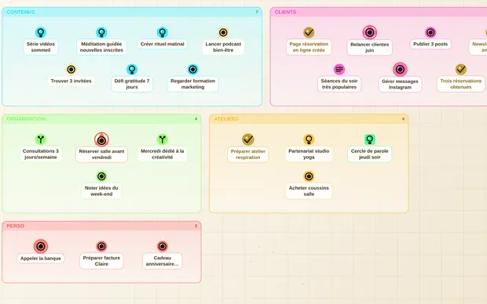Click the red circle icon above Appeler la banque
487x304 pixels.
[x=41, y=246]
